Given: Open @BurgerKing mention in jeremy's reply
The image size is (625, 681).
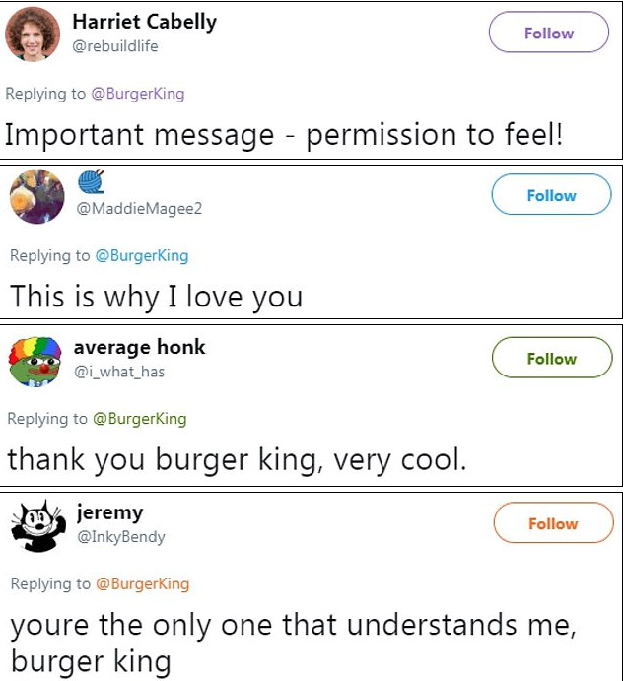Looking at the screenshot, I should (142, 583).
